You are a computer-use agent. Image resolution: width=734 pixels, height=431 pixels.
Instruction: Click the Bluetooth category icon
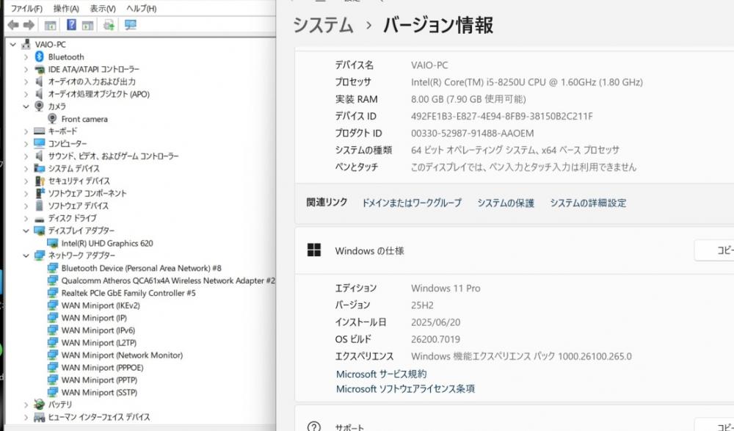pos(40,57)
